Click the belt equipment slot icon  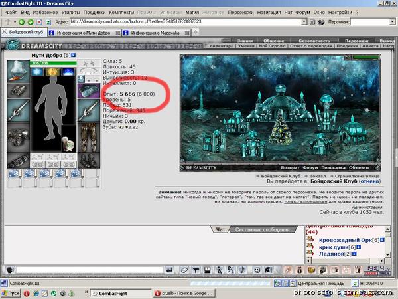(x=18, y=161)
